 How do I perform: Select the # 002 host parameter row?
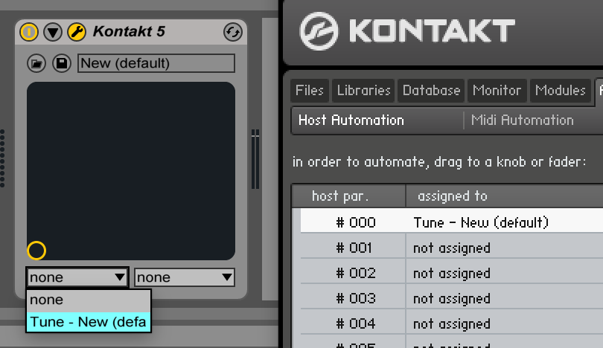(451, 273)
